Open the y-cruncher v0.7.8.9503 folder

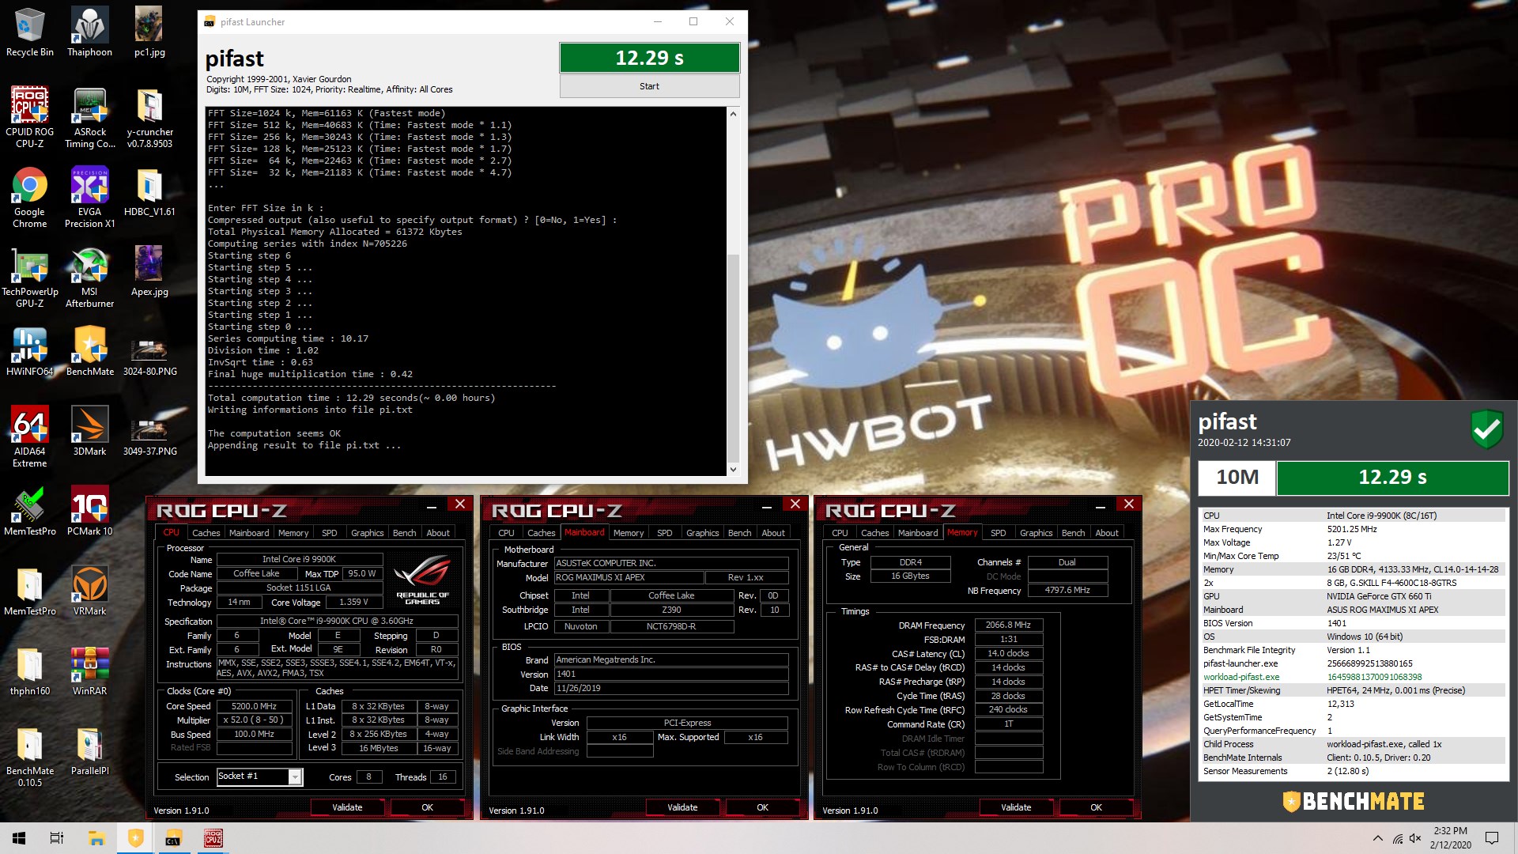(149, 117)
